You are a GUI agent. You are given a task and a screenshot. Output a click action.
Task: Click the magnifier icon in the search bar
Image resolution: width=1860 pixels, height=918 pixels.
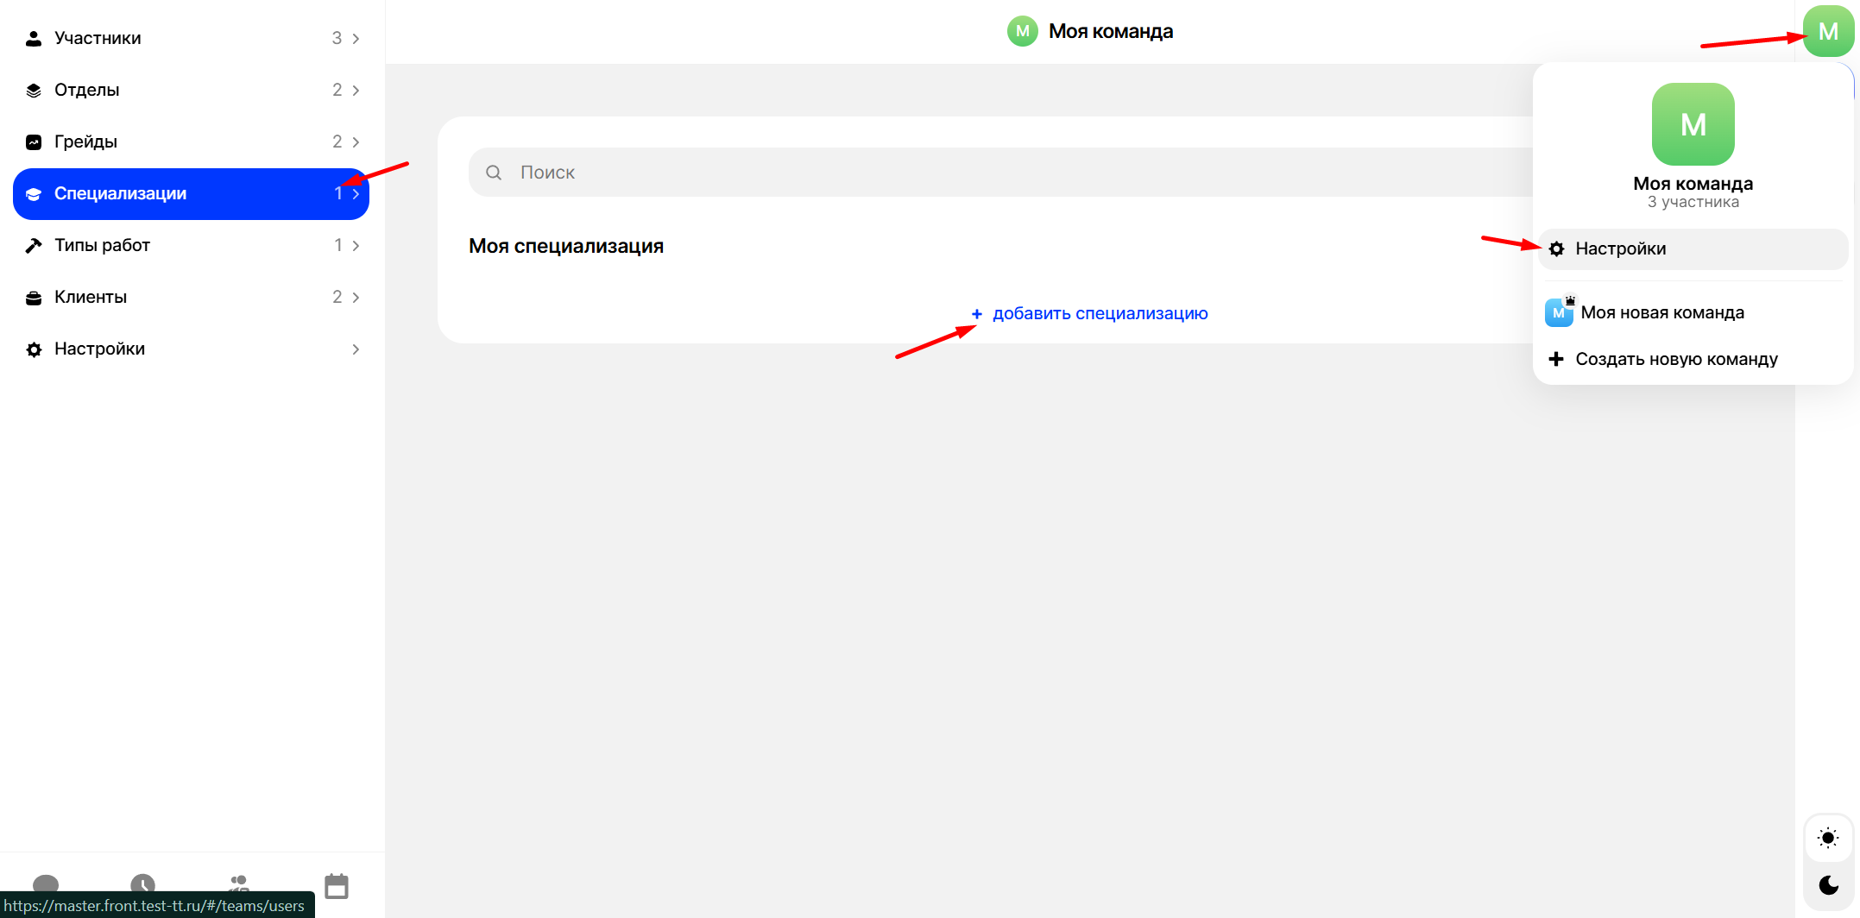click(494, 173)
